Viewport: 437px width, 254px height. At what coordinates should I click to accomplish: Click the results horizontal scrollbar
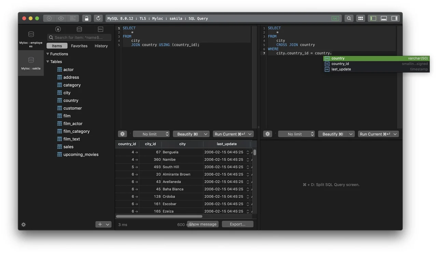coord(159,216)
